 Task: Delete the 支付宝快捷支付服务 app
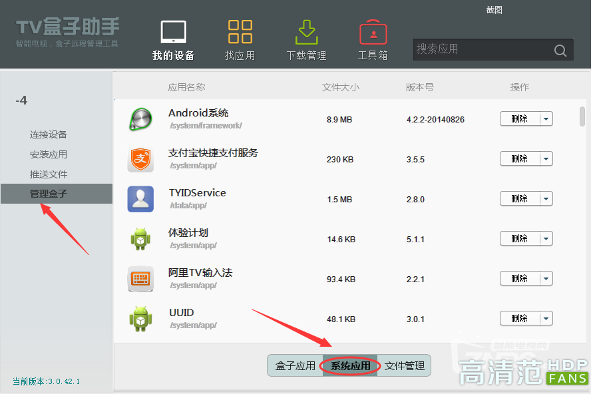pyautogui.click(x=519, y=159)
